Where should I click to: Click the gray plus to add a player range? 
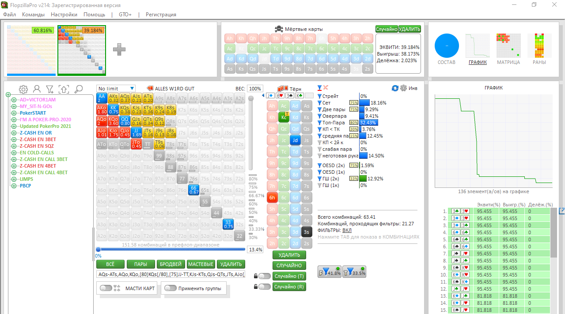click(x=119, y=49)
